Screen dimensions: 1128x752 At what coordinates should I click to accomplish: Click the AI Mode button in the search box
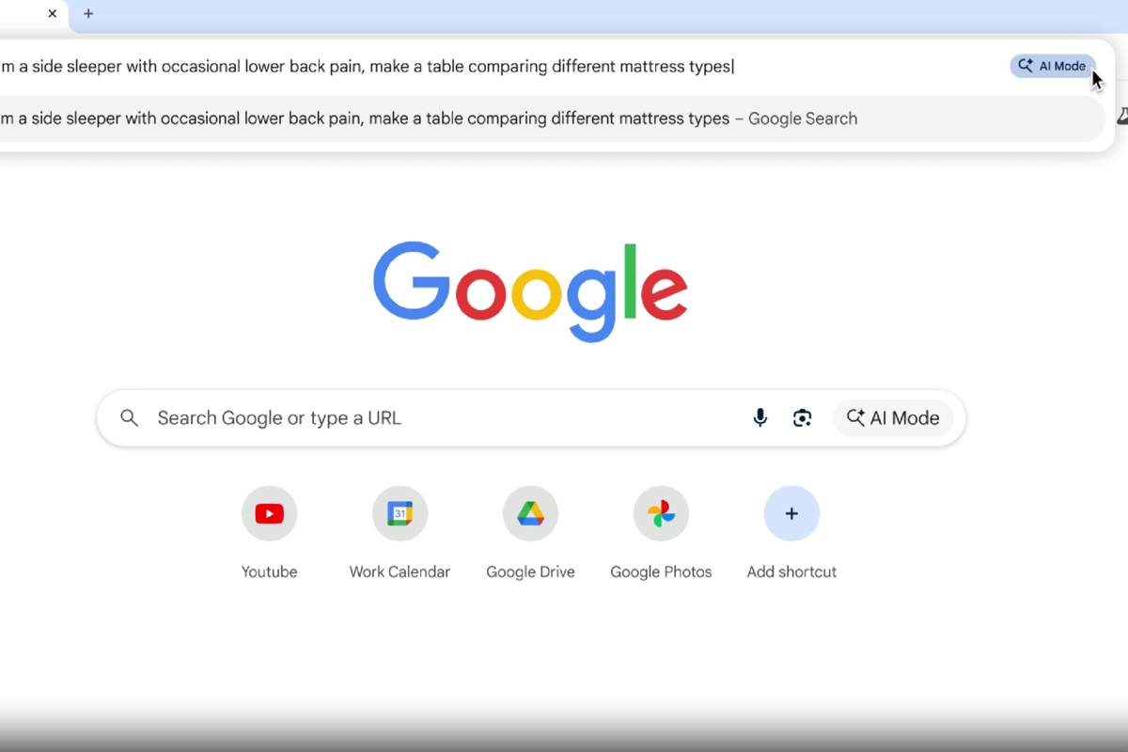[x=893, y=418]
